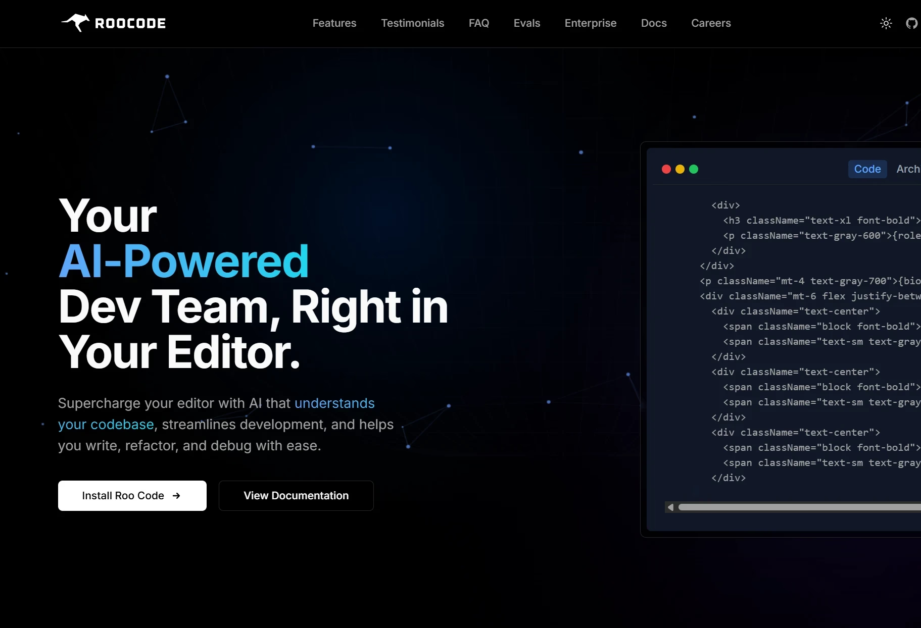Viewport: 921px width, 628px height.
Task: Click the ROOCODE wordmark text
Action: (x=130, y=23)
